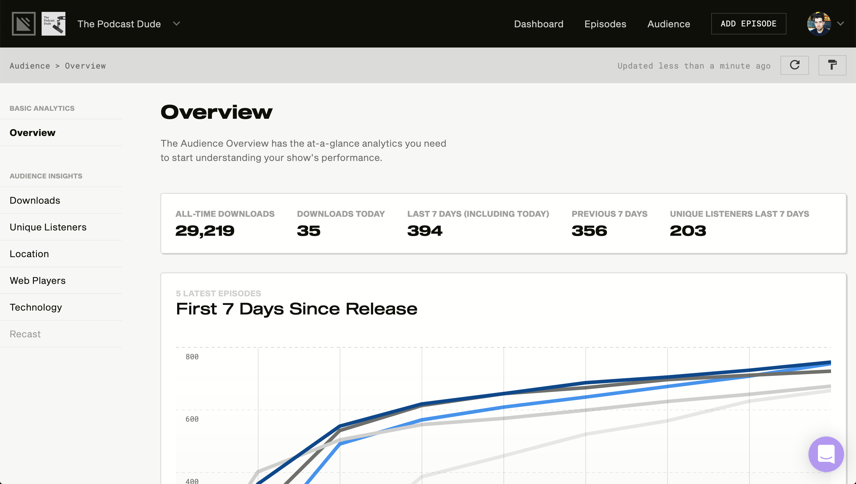
Task: Click The Podcast Dude show name
Action: (119, 24)
